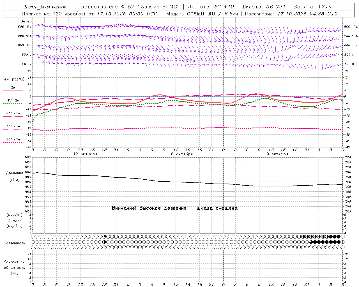The image size is (359, 287).
Task: Click the 500 м wind level label on the left
Action: 27,55
